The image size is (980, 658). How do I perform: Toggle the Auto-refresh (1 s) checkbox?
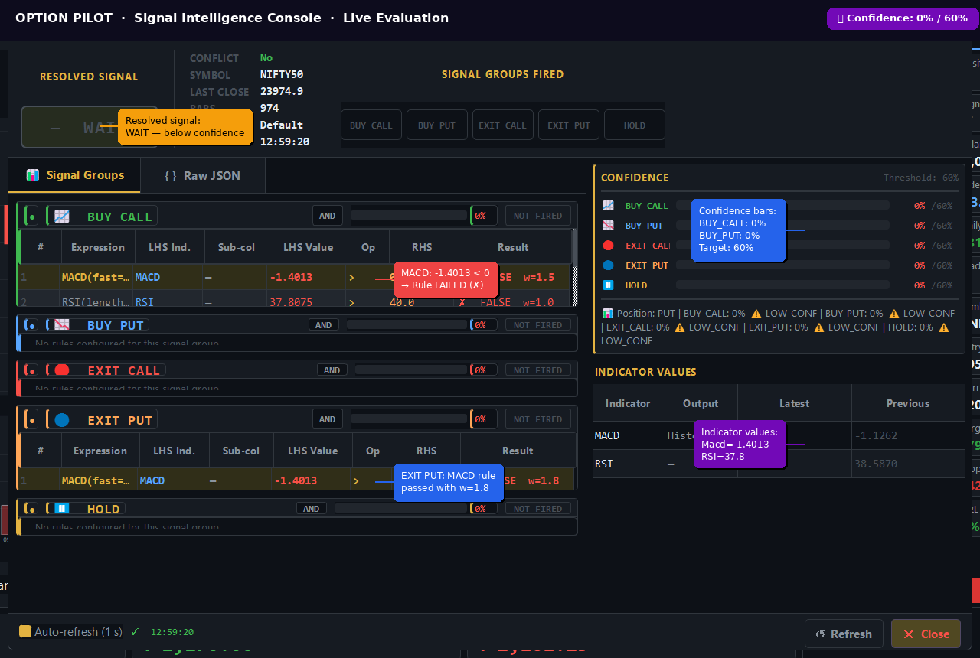click(25, 632)
